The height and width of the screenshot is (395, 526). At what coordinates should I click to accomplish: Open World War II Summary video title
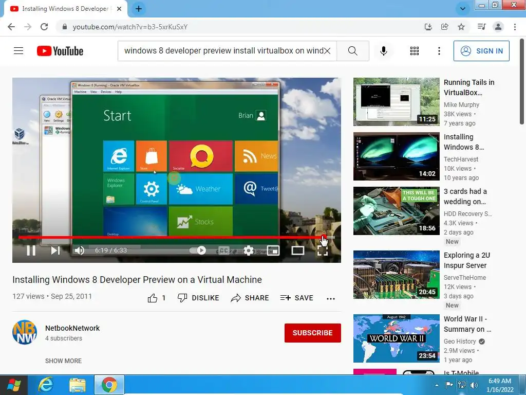click(467, 324)
